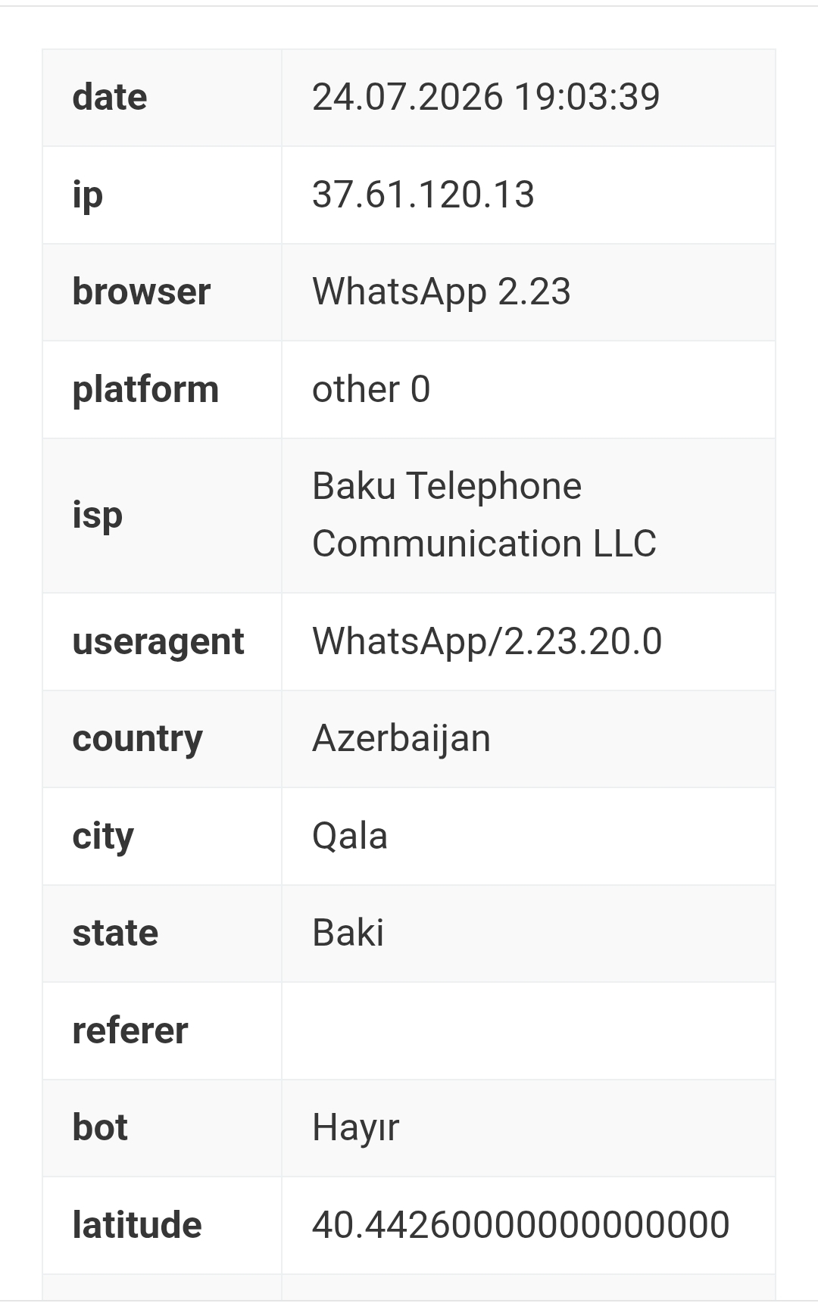Click the platform value other 0
The height and width of the screenshot is (1303, 818).
371,389
